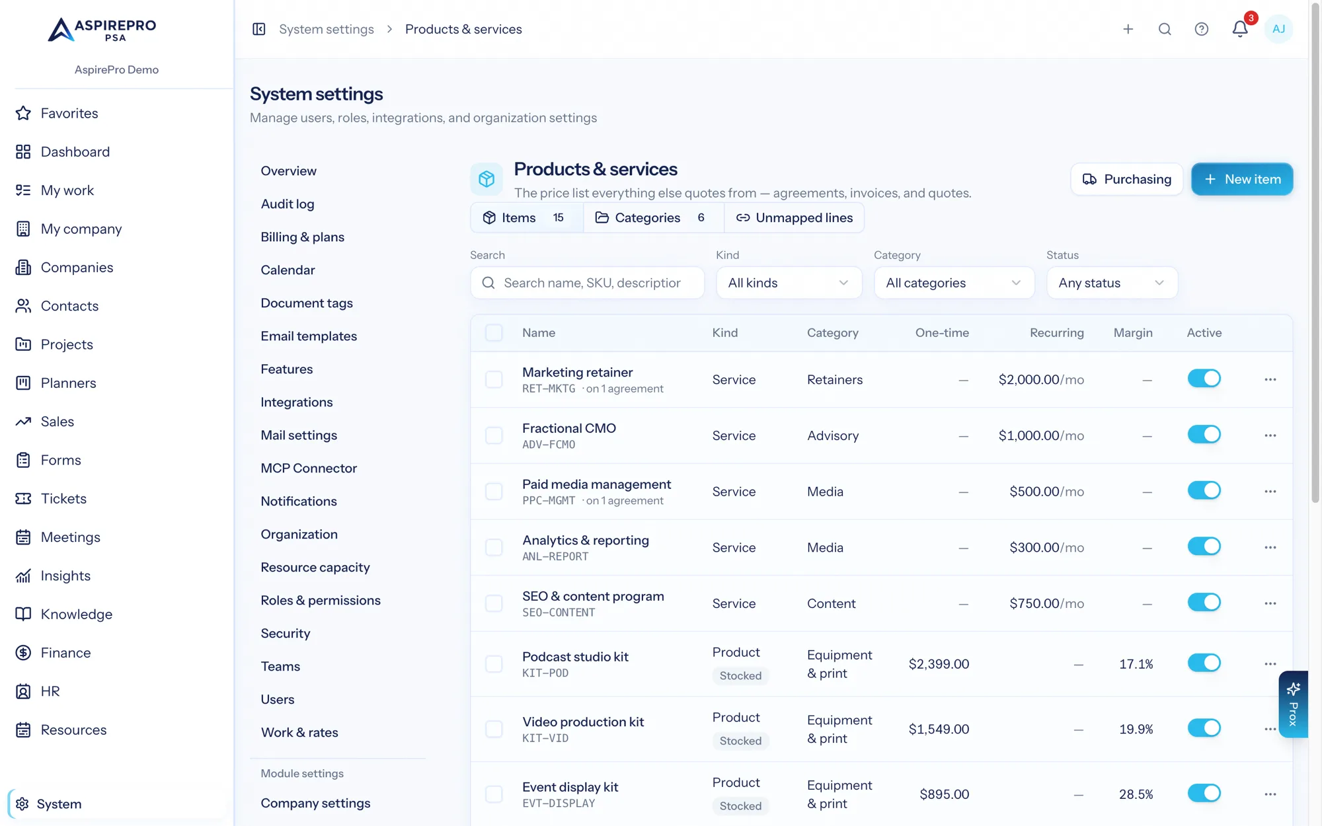1322x826 pixels.
Task: Open the Integrations settings link
Action: (297, 402)
